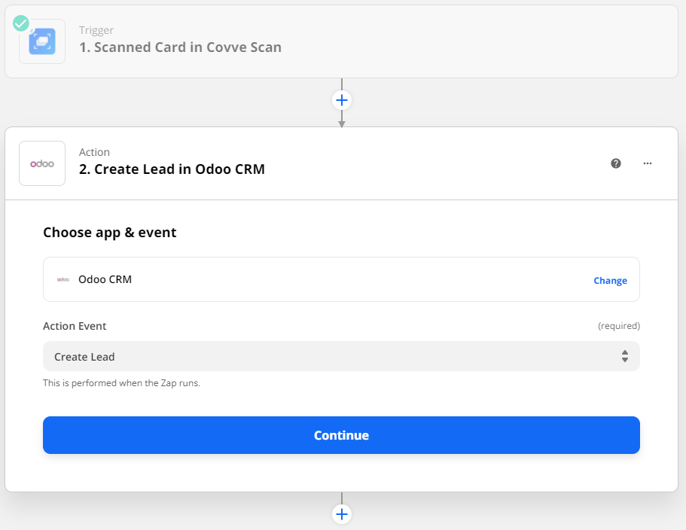Image resolution: width=686 pixels, height=530 pixels.
Task: Click the small Odoo CRM app icon
Action: coord(63,279)
